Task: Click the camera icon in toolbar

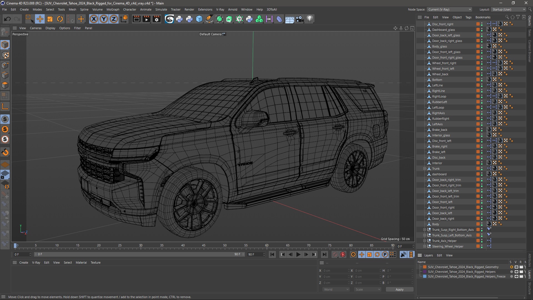Action: click(x=300, y=19)
